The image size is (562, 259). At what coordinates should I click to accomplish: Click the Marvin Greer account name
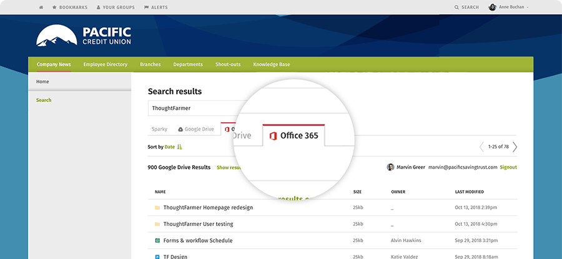tap(411, 167)
